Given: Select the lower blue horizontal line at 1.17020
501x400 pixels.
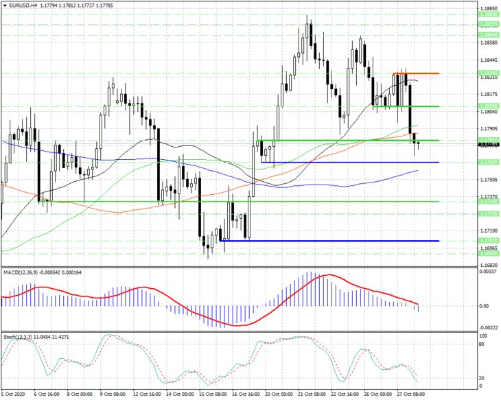Looking at the screenshot, I should tap(329, 241).
